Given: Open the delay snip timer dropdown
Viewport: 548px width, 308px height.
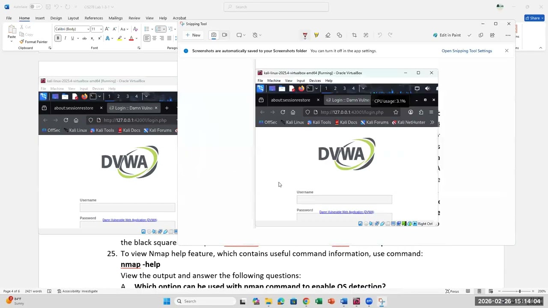Looking at the screenshot, I should [x=257, y=35].
